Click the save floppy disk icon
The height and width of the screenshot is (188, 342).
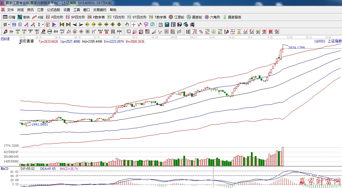click(180, 24)
